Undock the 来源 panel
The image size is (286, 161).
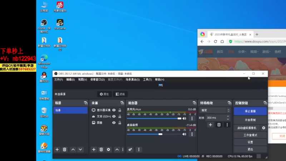tap(122, 103)
